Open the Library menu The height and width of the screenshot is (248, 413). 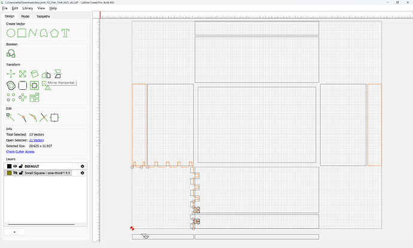[28, 8]
